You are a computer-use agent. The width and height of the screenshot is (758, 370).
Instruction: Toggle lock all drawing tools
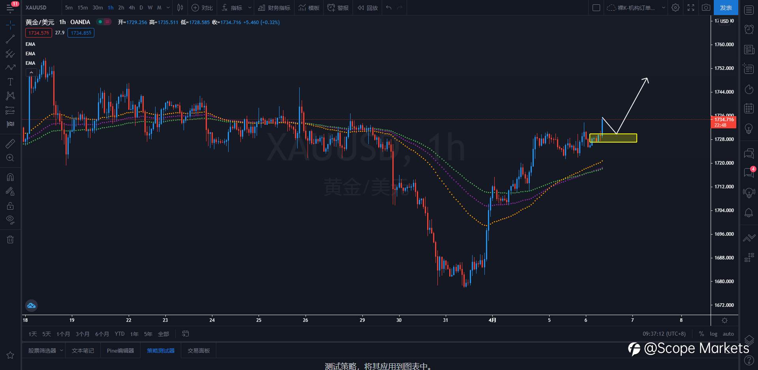click(x=10, y=206)
